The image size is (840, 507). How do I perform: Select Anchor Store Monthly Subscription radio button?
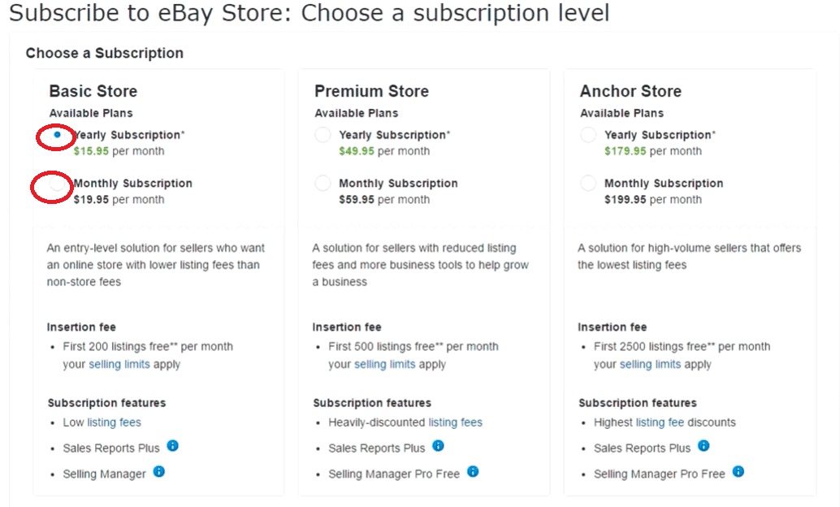[x=588, y=184]
